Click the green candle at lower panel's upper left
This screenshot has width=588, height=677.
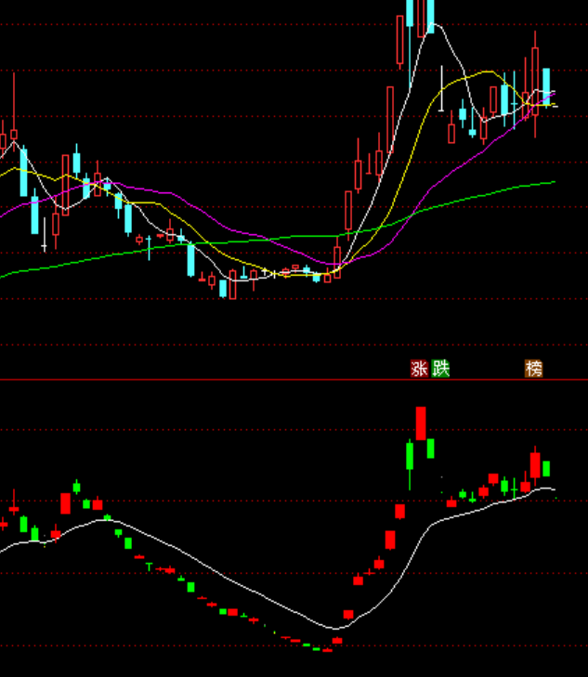[77, 487]
